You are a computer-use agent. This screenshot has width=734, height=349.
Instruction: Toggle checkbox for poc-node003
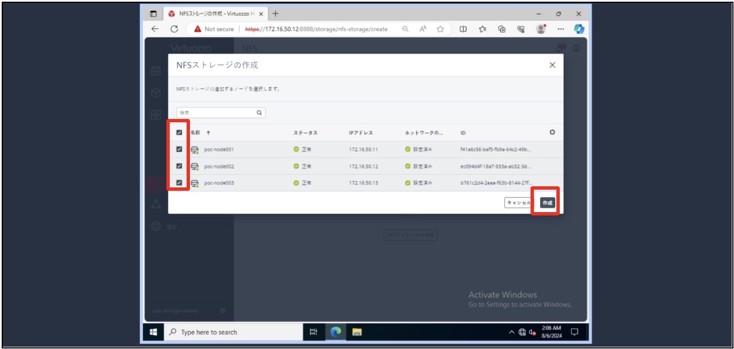coord(179,183)
